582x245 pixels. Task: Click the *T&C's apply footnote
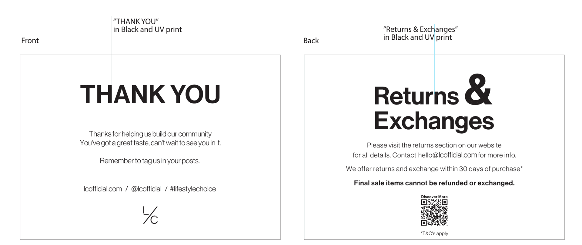[434, 233]
